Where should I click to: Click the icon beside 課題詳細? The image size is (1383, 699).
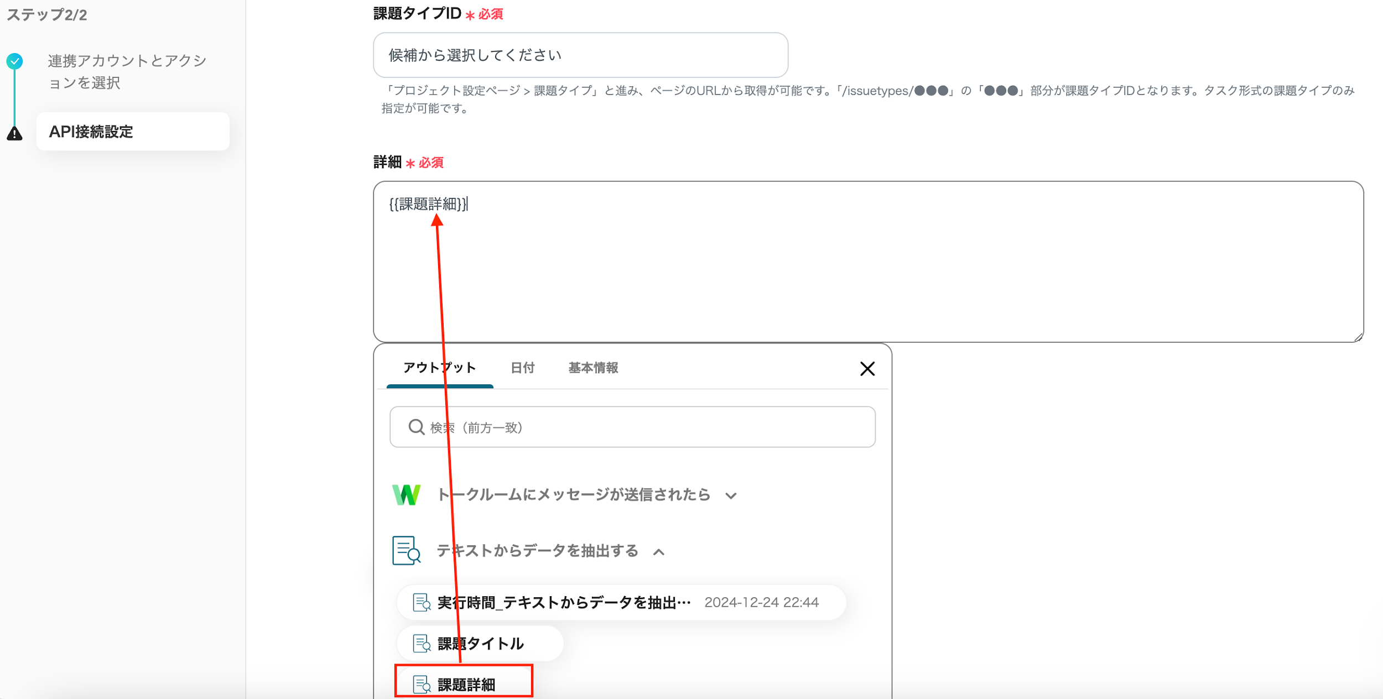point(422,685)
